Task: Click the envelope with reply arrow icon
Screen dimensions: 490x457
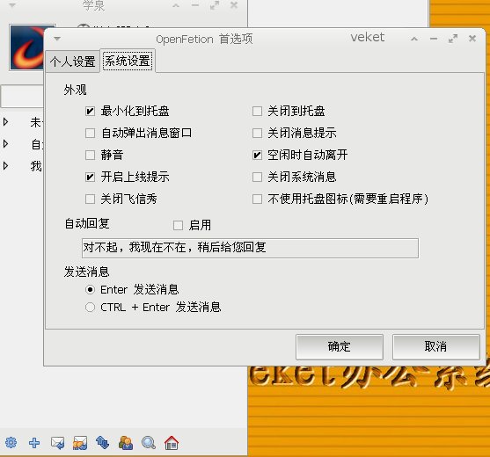Action: (57, 443)
